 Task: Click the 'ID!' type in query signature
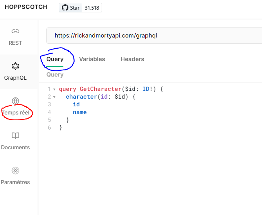(x=148, y=89)
